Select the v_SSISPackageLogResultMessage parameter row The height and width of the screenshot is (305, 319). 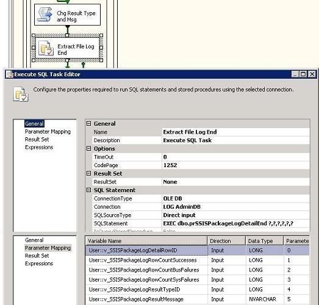coord(198,300)
